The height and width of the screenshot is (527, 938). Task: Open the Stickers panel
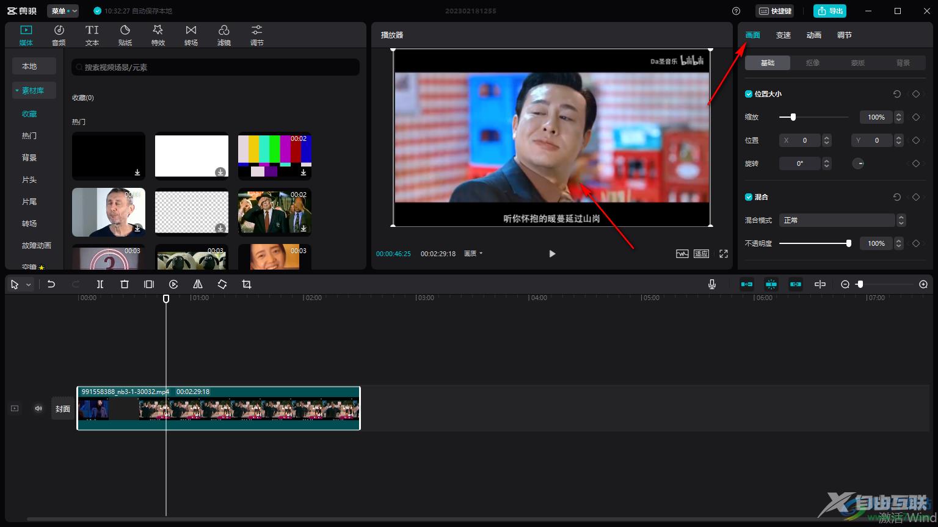125,35
